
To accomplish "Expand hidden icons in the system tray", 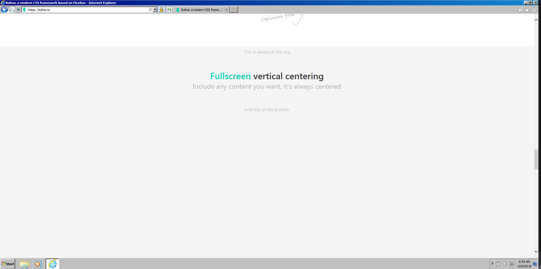I will [492, 264].
